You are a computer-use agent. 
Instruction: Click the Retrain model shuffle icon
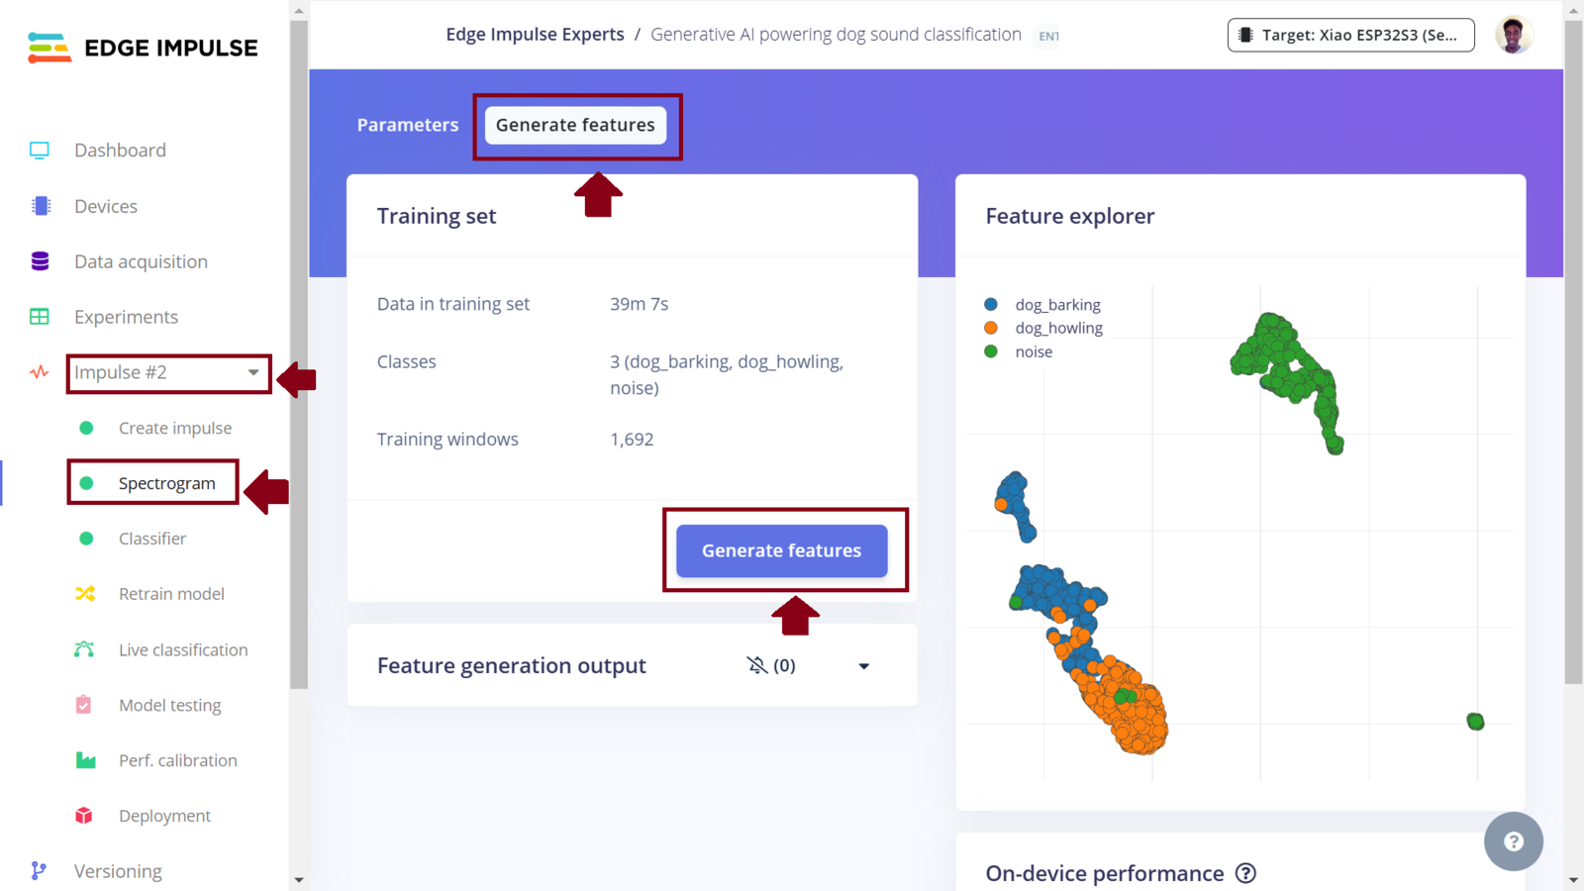click(85, 594)
